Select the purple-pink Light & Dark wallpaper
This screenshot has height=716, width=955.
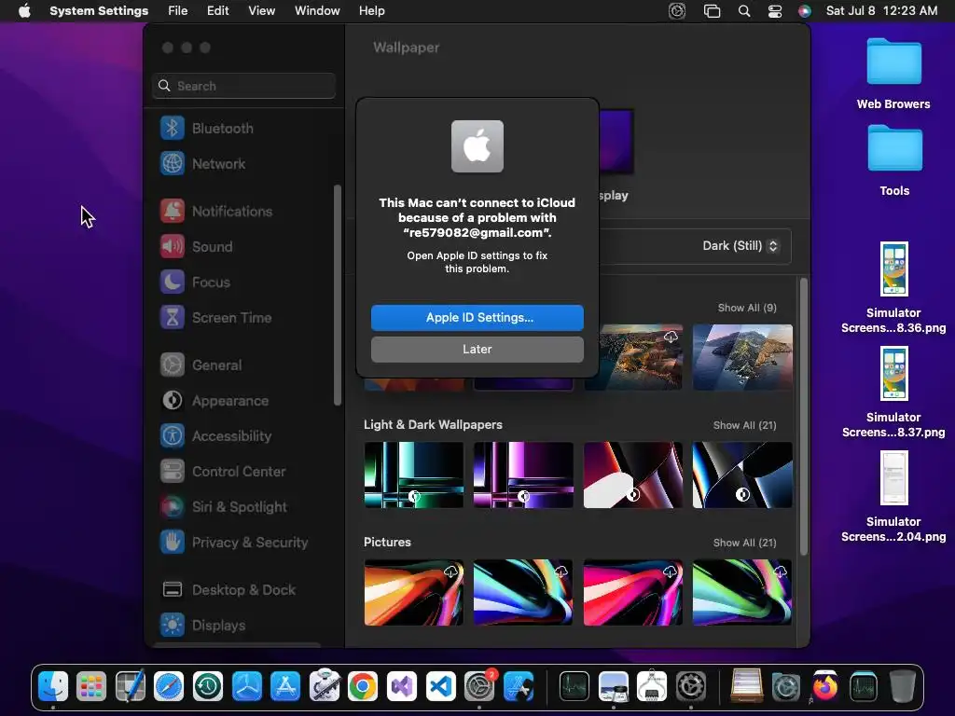click(523, 475)
